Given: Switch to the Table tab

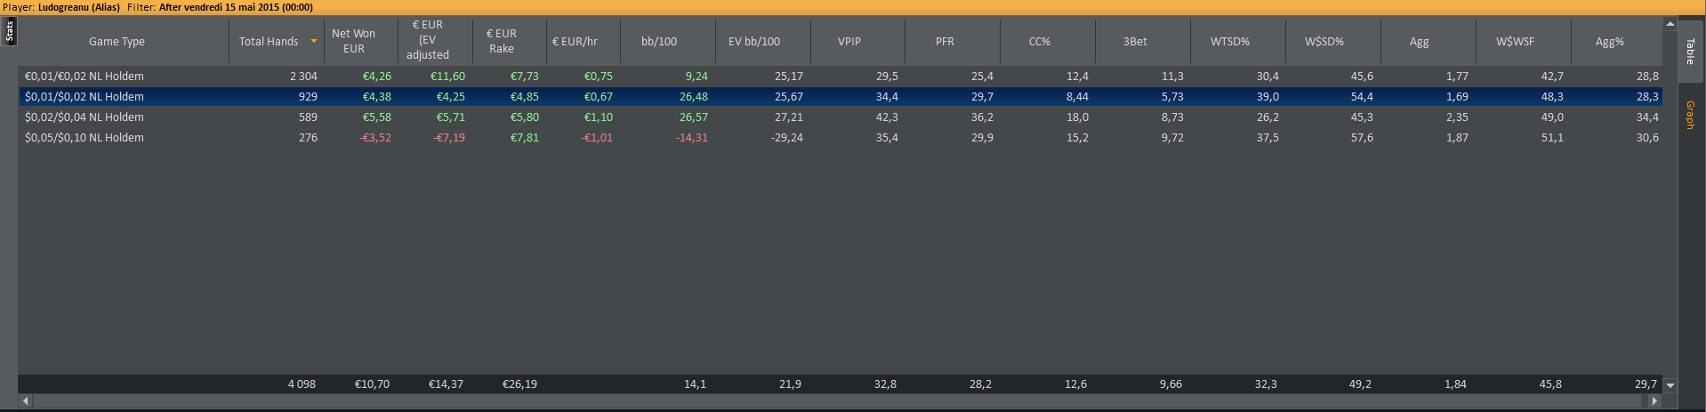Looking at the screenshot, I should [1690, 52].
